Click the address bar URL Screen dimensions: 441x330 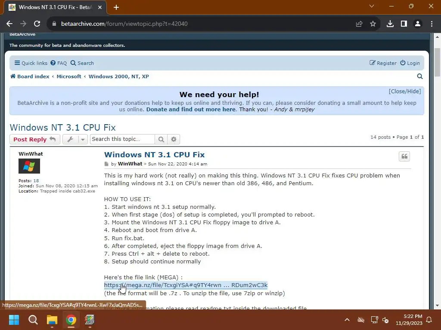tap(124, 24)
